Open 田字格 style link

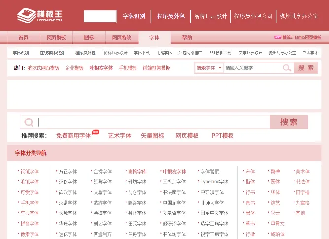(303, 192)
